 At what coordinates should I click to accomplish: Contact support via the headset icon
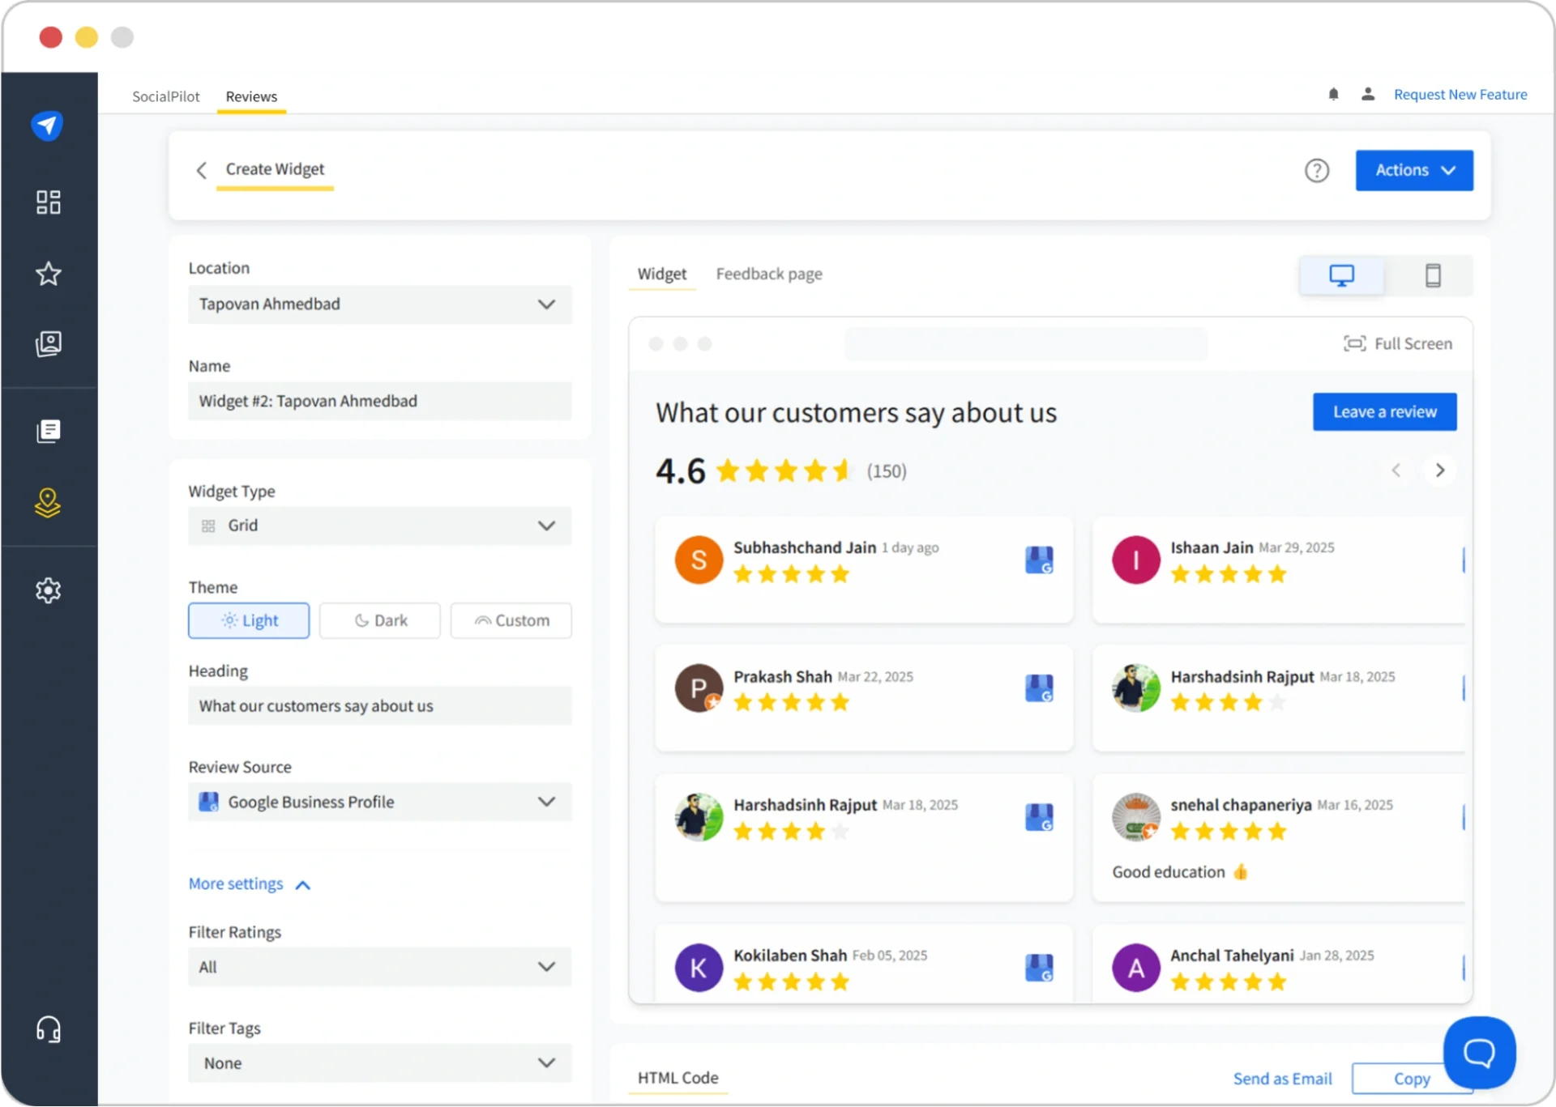pos(48,1028)
